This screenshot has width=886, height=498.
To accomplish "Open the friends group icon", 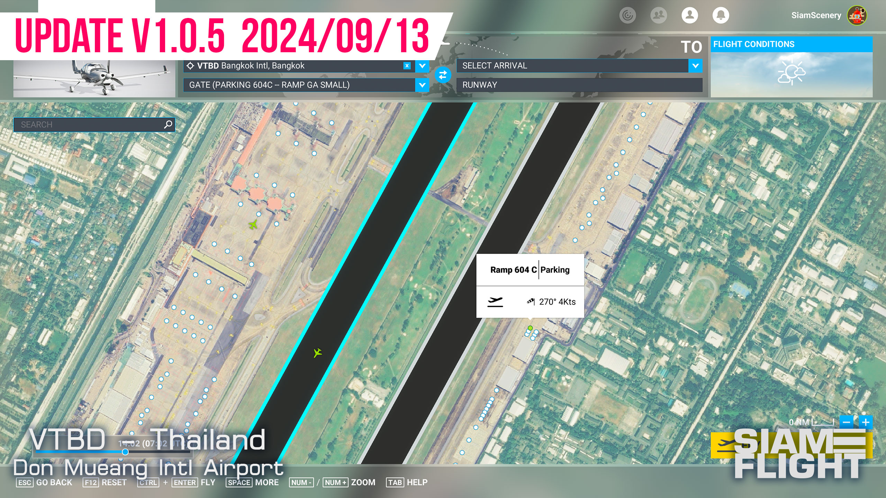I will [x=658, y=15].
